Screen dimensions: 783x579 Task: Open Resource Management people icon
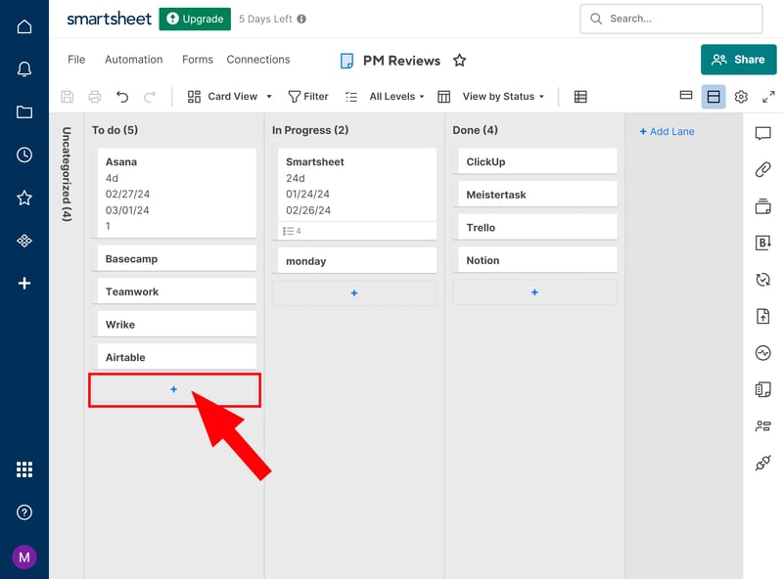762,425
